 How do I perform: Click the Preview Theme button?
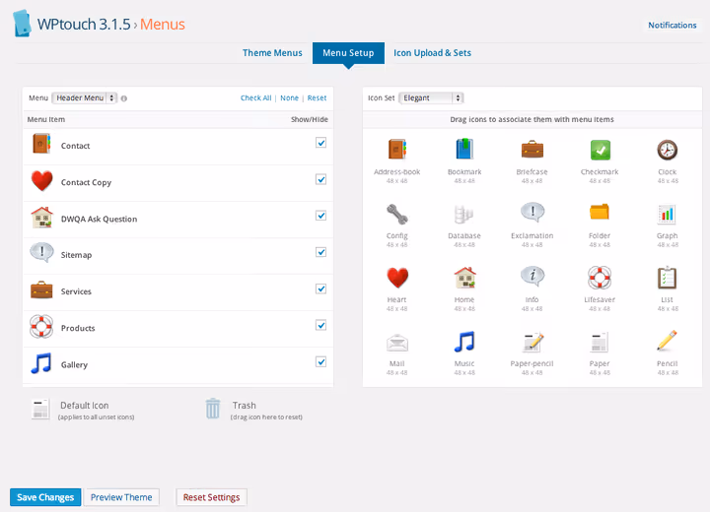pos(121,497)
